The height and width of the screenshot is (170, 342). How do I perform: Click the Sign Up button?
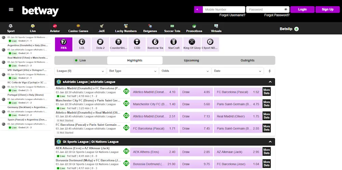pyautogui.click(x=328, y=9)
